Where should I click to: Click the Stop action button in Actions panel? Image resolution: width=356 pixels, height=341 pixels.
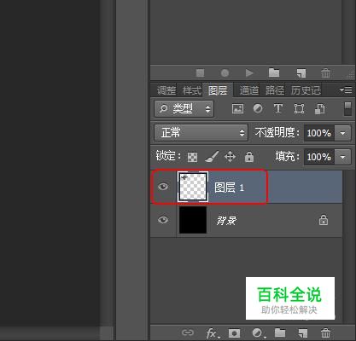coord(201,73)
